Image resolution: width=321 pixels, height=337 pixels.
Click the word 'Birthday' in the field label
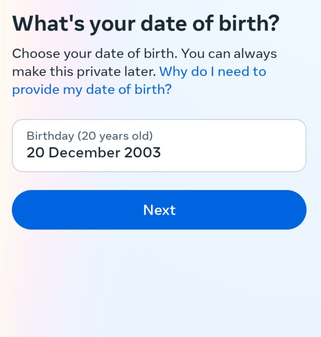click(x=51, y=136)
